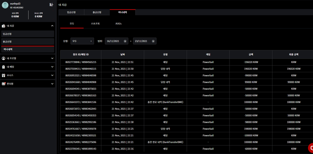Click the wallet icon next to 내 지갑
The image size is (313, 154).
pos(3,26)
